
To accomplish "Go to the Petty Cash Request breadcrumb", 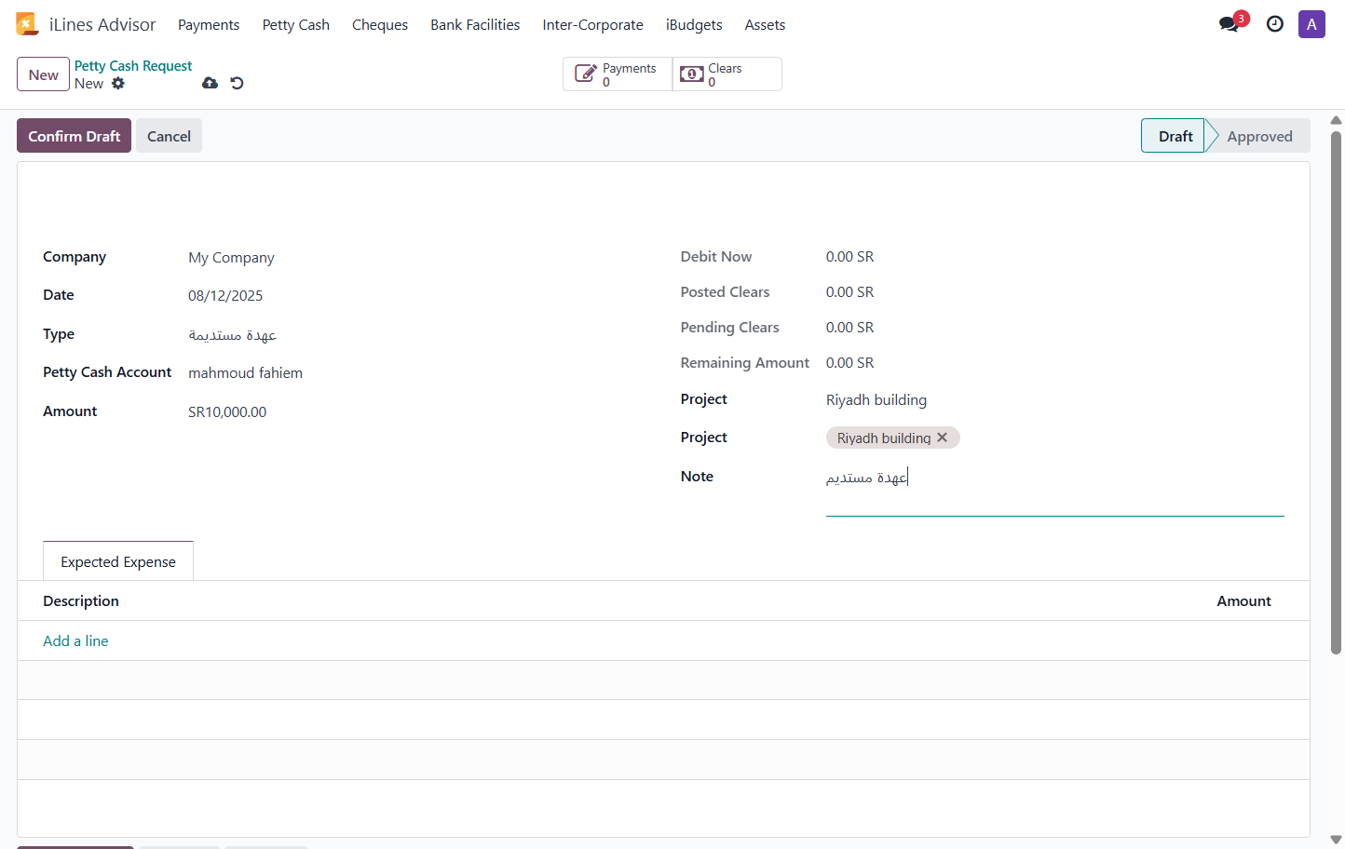I will [x=133, y=66].
